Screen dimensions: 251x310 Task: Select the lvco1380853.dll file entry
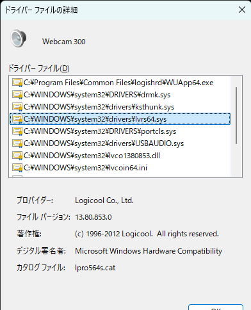(120, 156)
